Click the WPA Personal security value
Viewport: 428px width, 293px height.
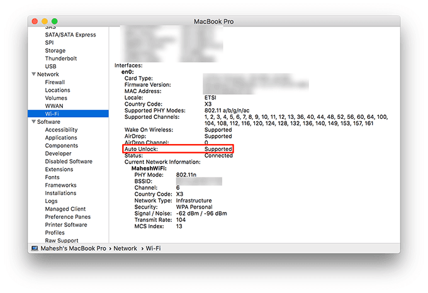coord(194,207)
